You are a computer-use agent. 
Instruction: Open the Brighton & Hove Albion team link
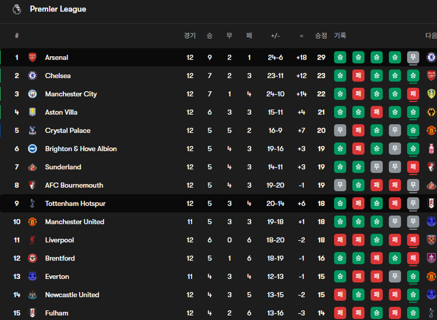click(81, 149)
